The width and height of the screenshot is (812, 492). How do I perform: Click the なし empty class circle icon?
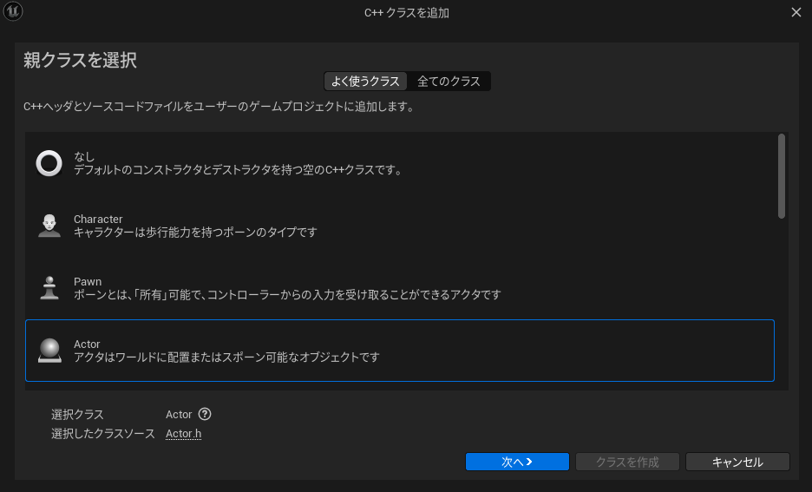49,163
